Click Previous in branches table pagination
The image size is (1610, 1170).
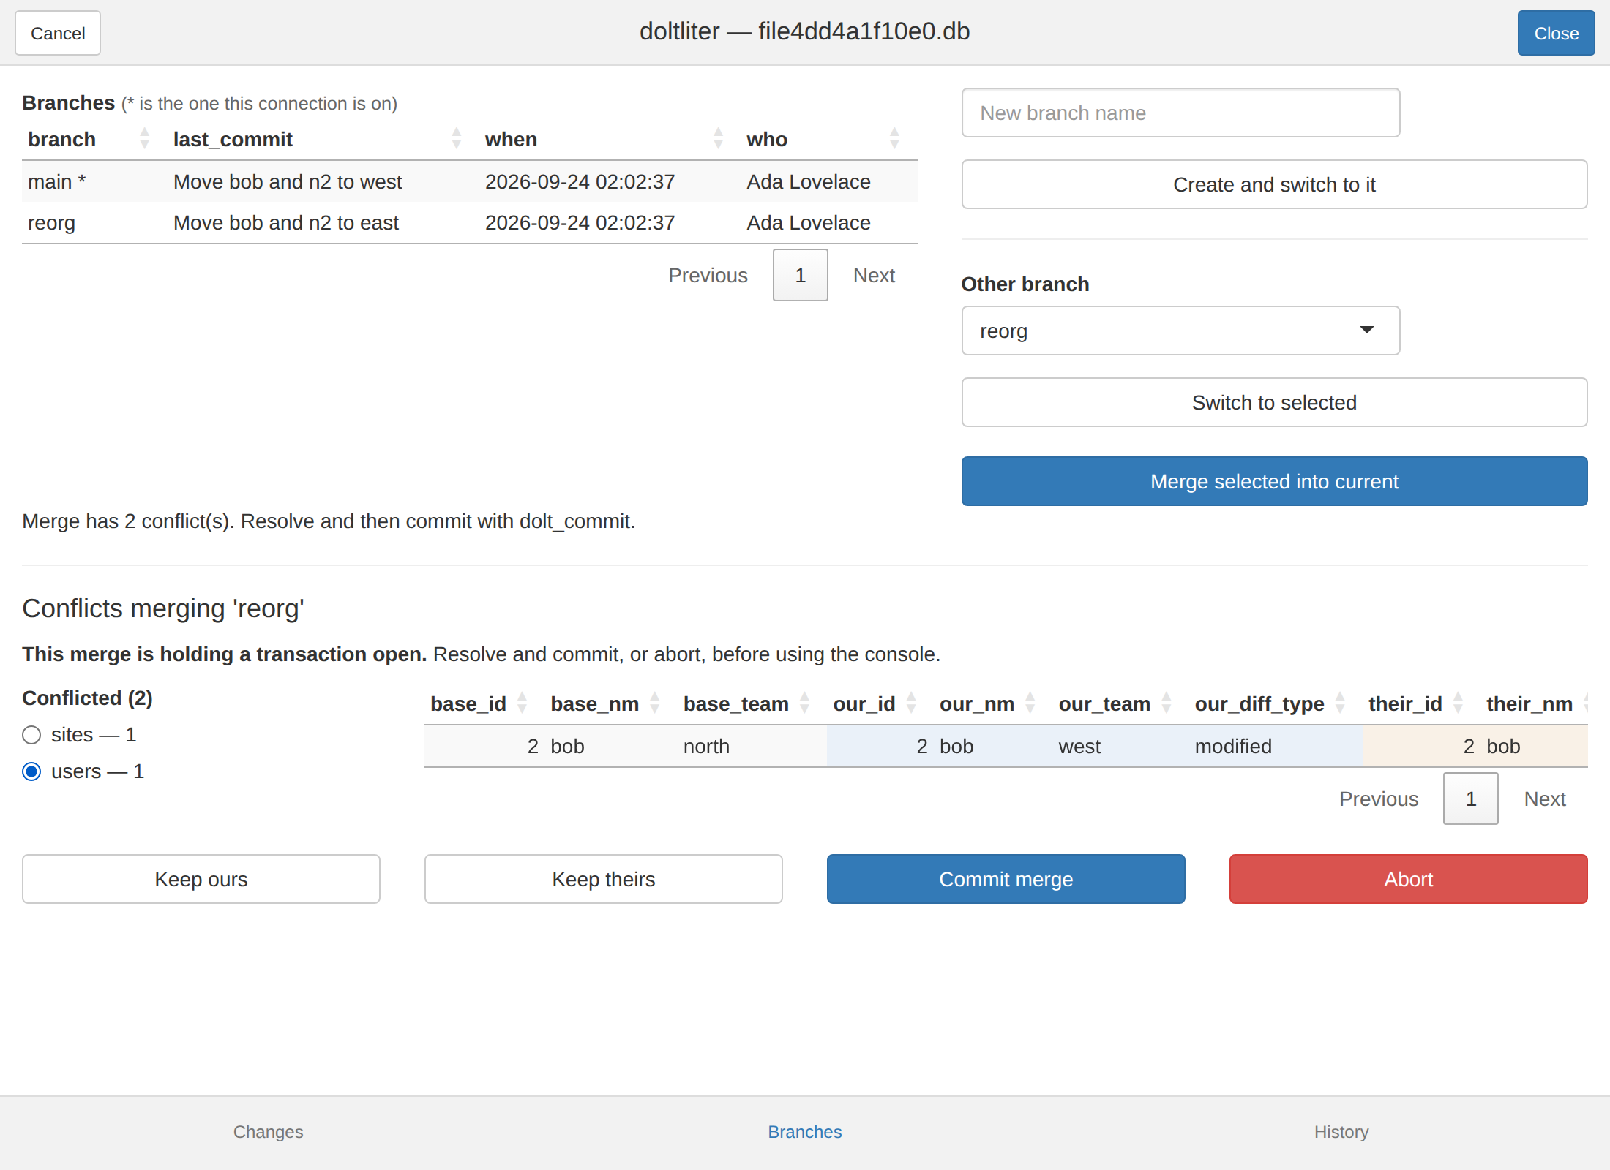pos(708,275)
